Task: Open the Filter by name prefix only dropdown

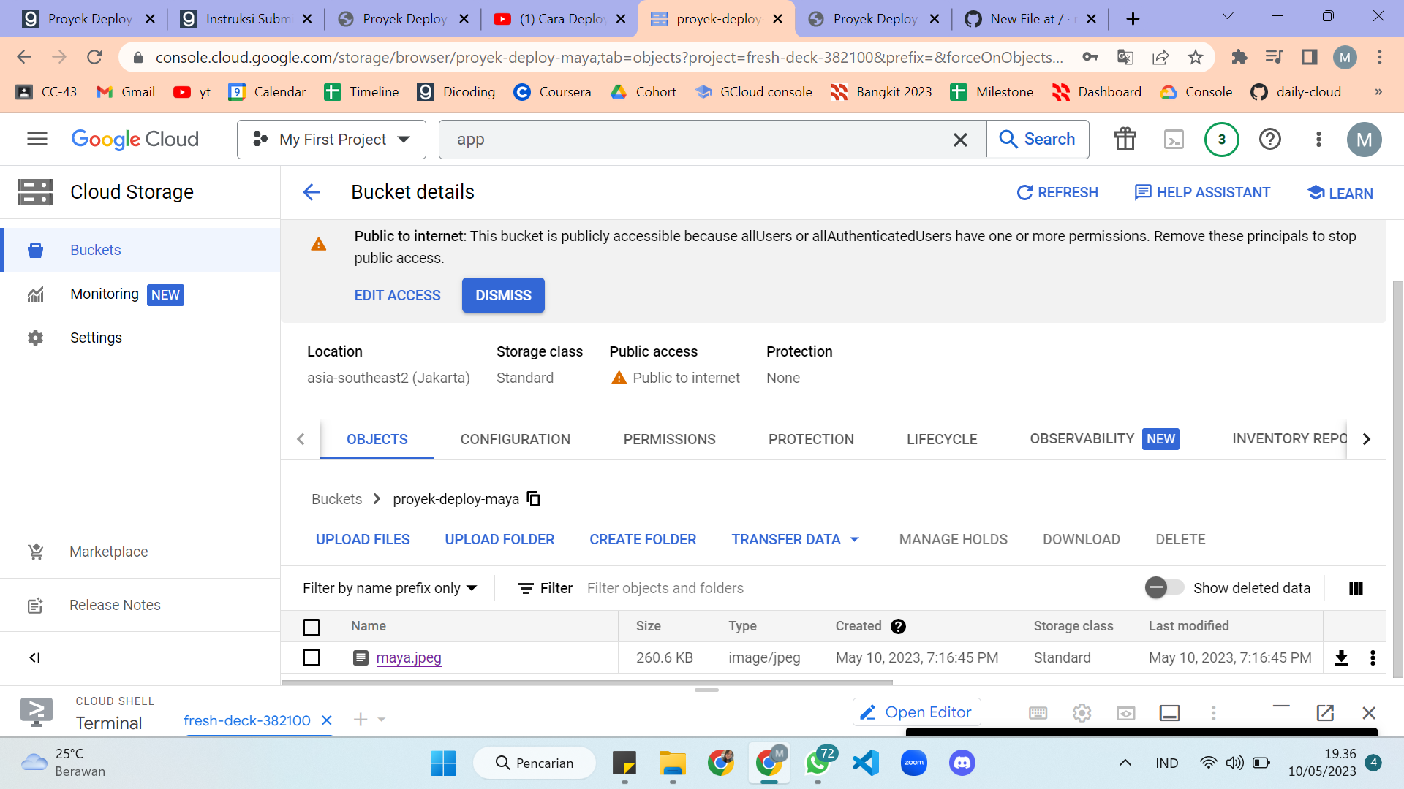Action: (x=390, y=587)
